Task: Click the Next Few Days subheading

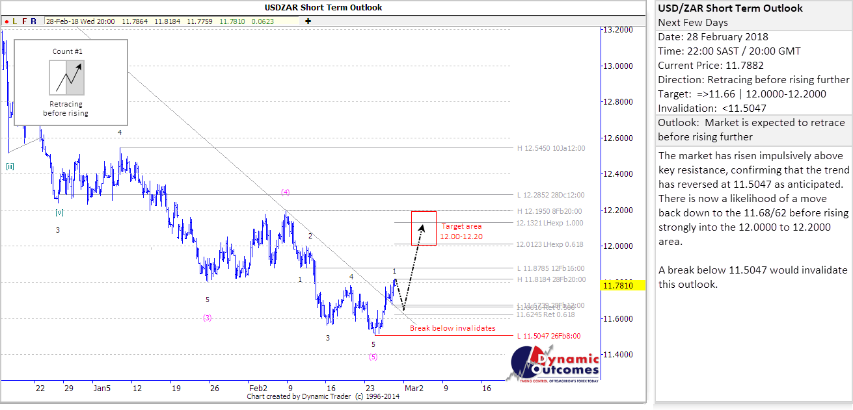Action: (693, 23)
